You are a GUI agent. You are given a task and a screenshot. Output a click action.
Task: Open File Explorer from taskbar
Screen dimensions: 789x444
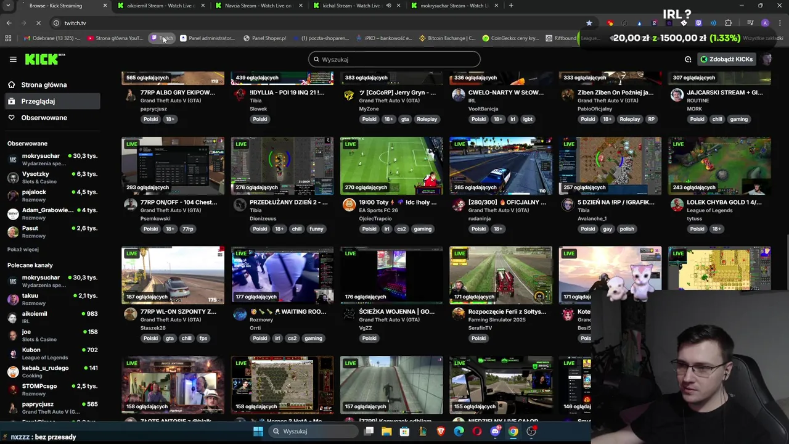point(386,431)
